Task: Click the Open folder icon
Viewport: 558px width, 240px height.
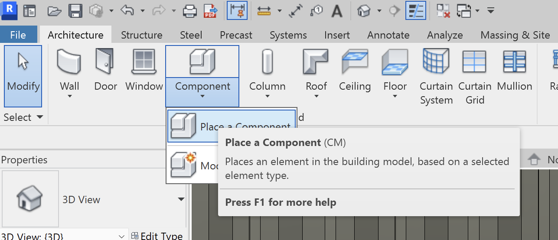Action: (x=54, y=11)
